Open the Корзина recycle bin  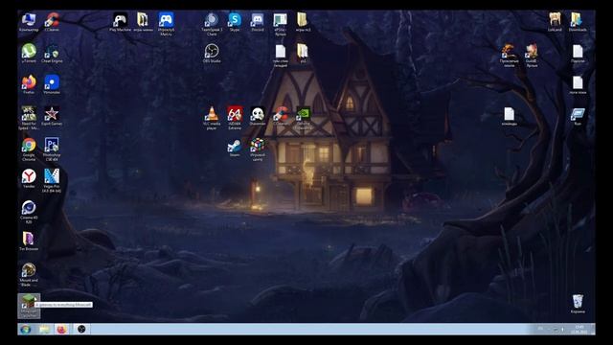(x=578, y=304)
